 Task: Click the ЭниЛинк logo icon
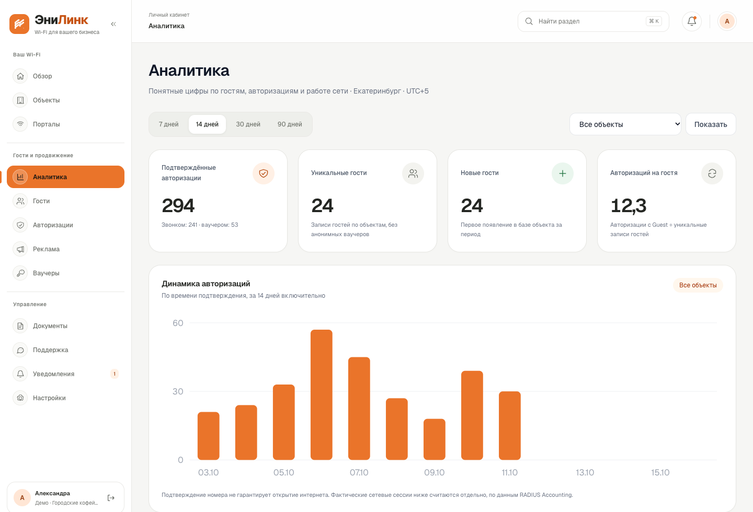19,24
